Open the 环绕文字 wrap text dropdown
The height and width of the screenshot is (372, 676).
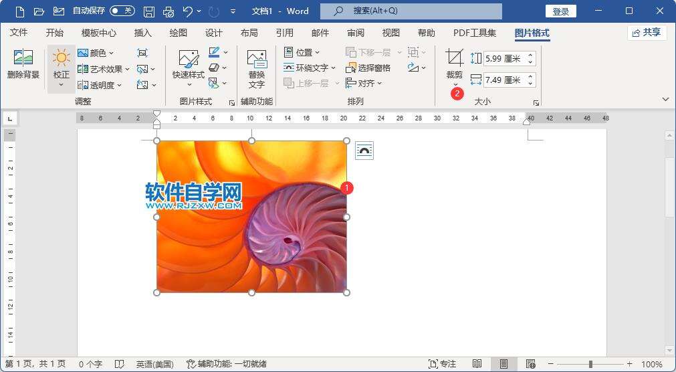click(x=309, y=68)
